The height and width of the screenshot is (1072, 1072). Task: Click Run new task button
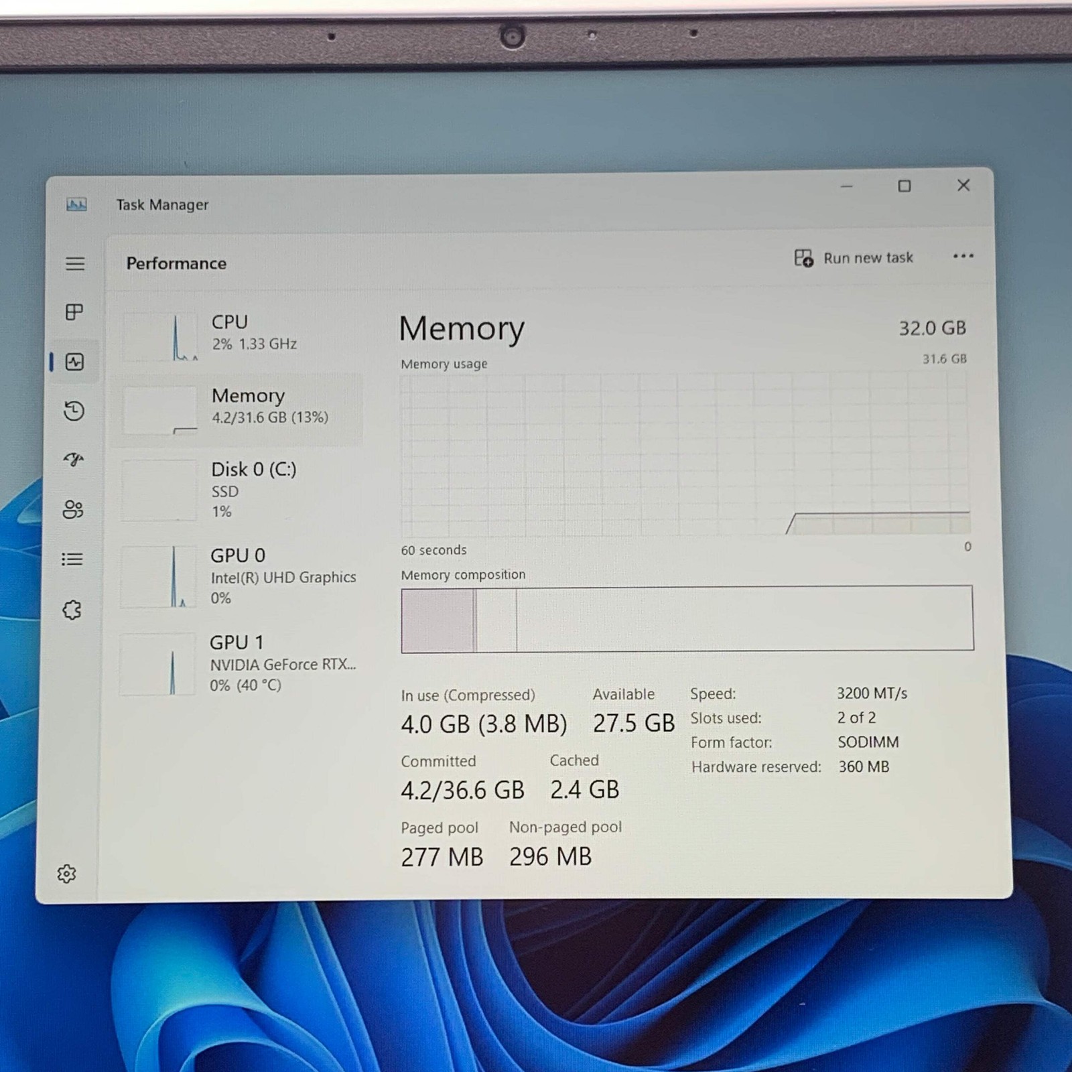click(x=854, y=258)
